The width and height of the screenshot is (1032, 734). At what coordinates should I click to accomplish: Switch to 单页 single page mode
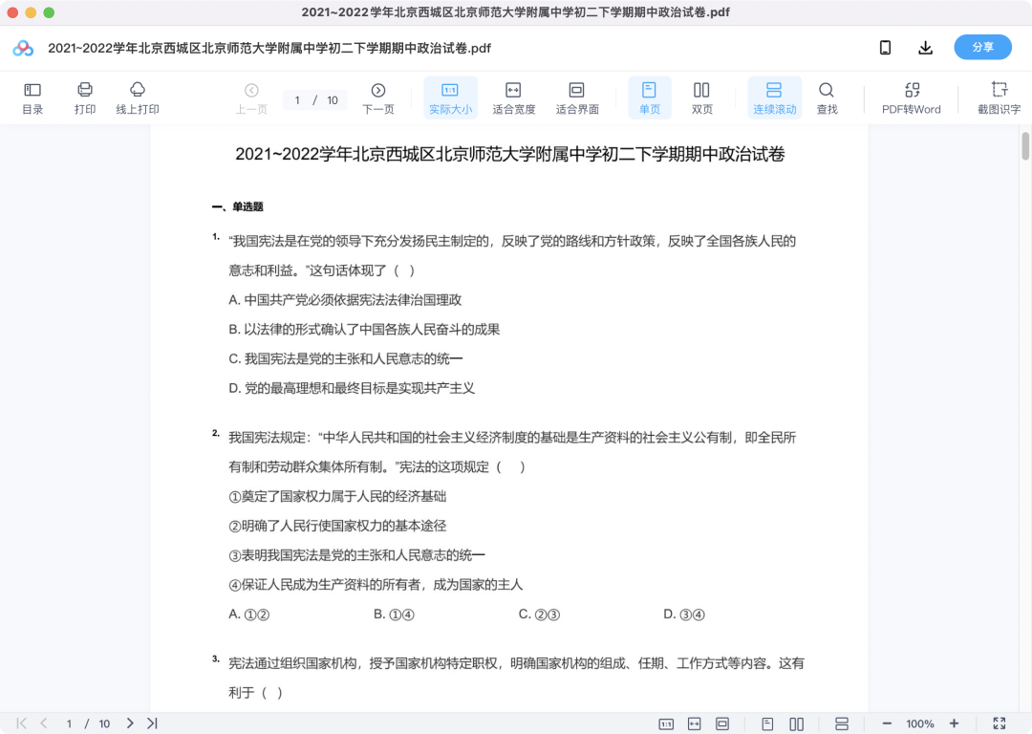(650, 98)
